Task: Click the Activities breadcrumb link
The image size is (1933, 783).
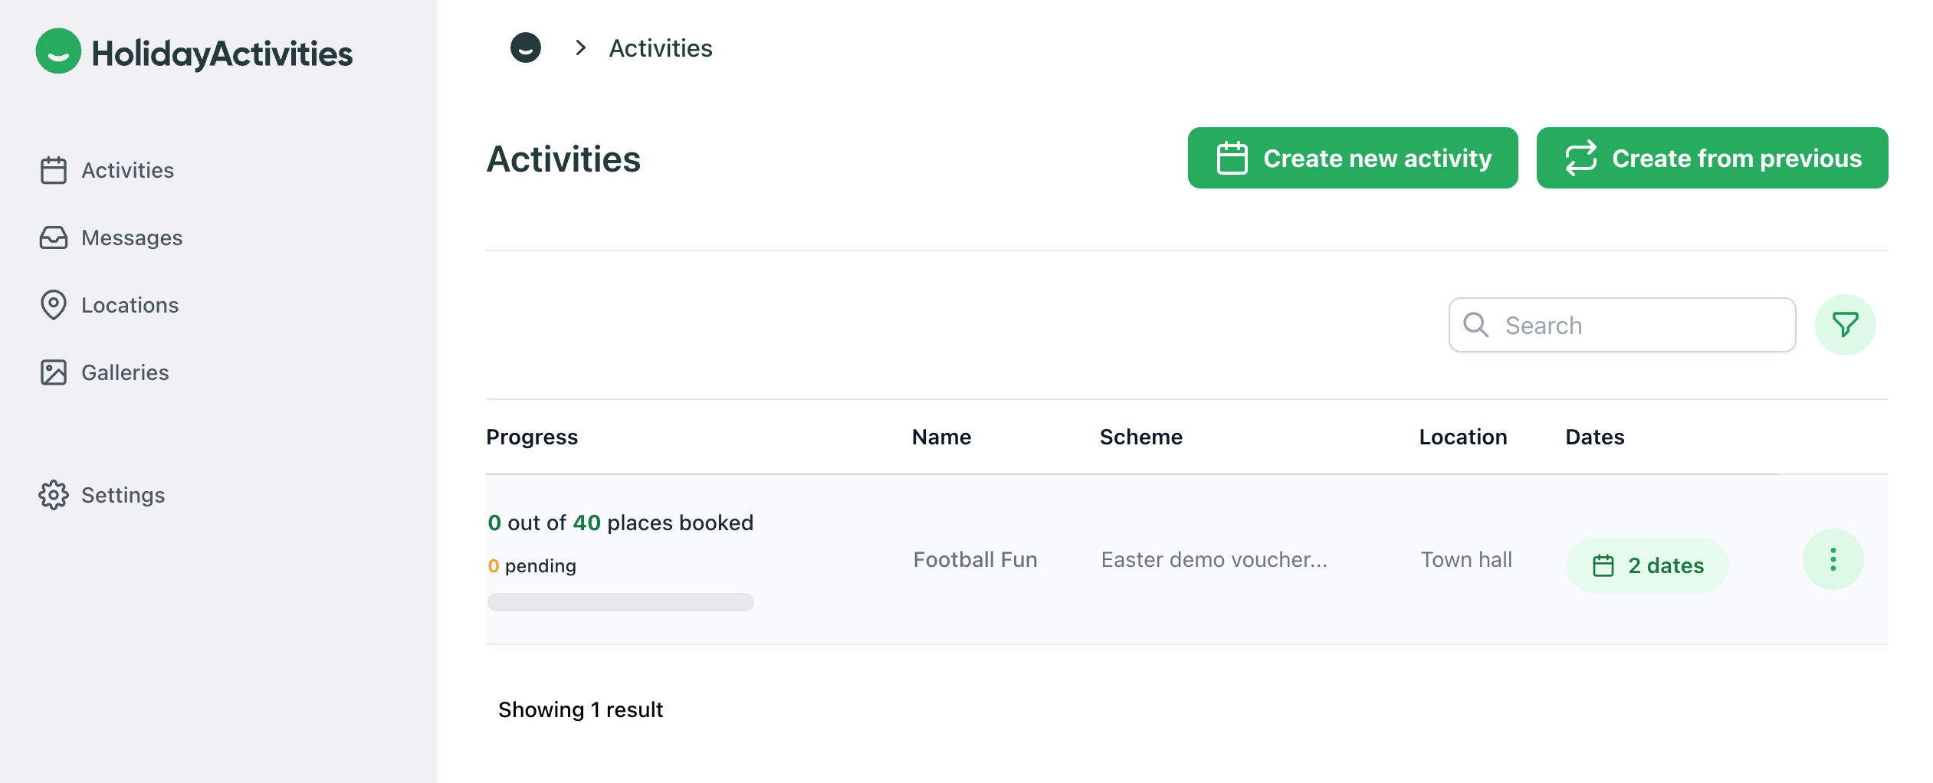Action: click(x=660, y=48)
